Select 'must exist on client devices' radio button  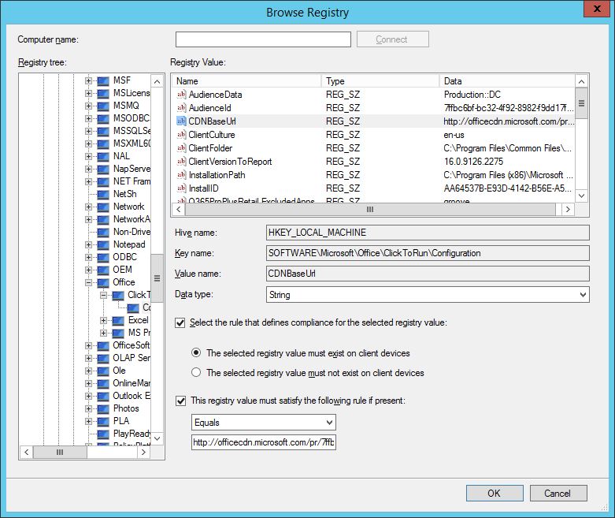tap(196, 352)
